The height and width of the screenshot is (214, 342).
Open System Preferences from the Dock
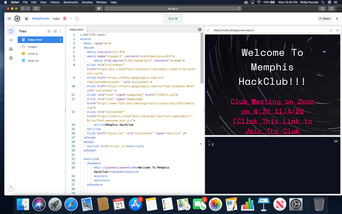click(x=296, y=205)
